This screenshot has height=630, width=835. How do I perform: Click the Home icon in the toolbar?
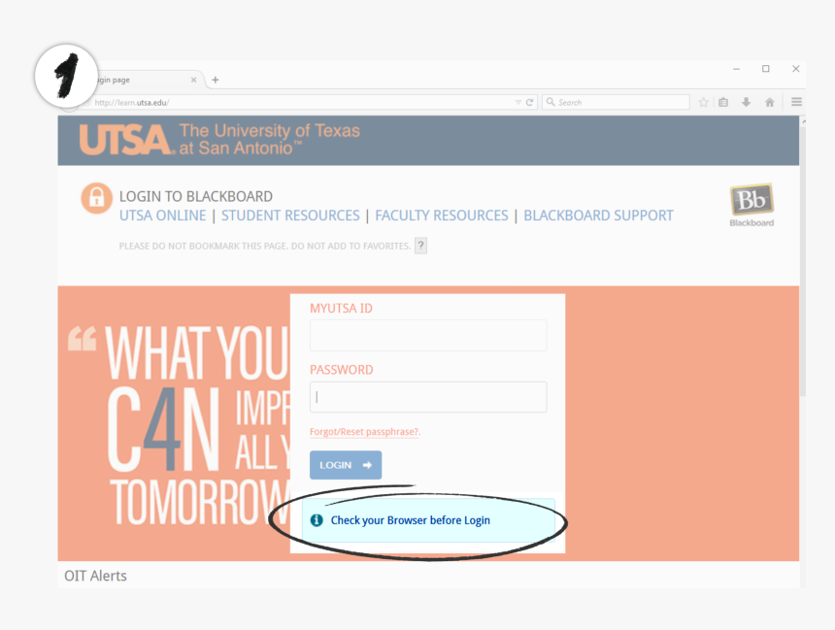tap(768, 101)
